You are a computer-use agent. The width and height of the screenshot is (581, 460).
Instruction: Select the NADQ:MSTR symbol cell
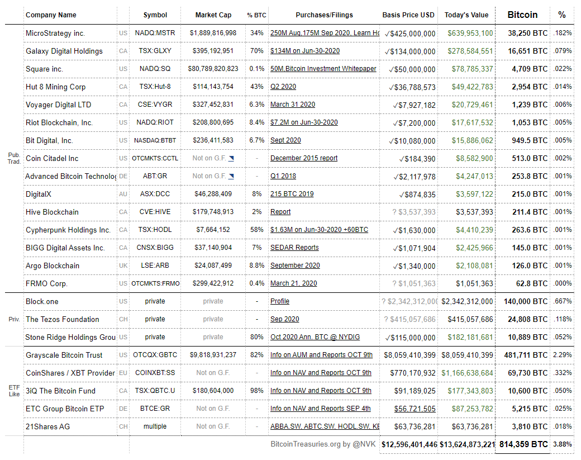click(155, 33)
